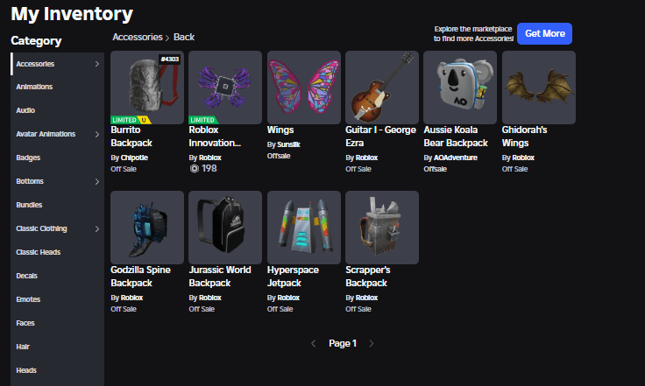Screen dimensions: 645x386
Task: Click the Scrapper's Backpack item image
Action: point(381,227)
